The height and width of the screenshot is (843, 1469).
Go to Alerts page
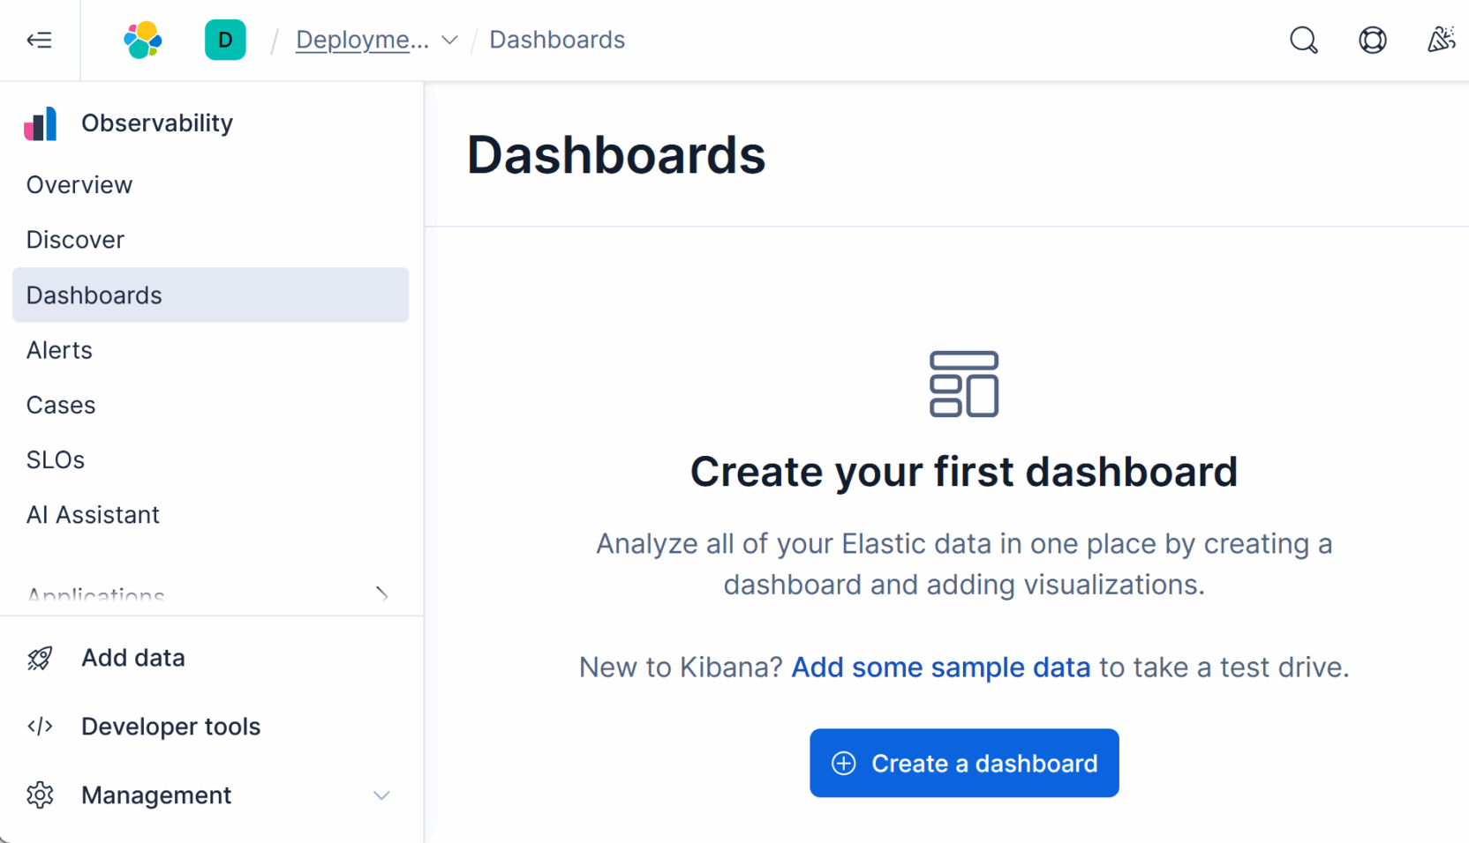point(59,350)
